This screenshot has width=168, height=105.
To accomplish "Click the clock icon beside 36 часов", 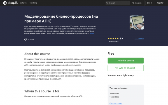I will (x=25, y=39).
